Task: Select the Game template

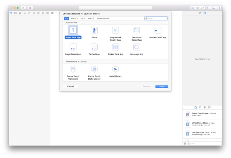Action: coord(94,32)
